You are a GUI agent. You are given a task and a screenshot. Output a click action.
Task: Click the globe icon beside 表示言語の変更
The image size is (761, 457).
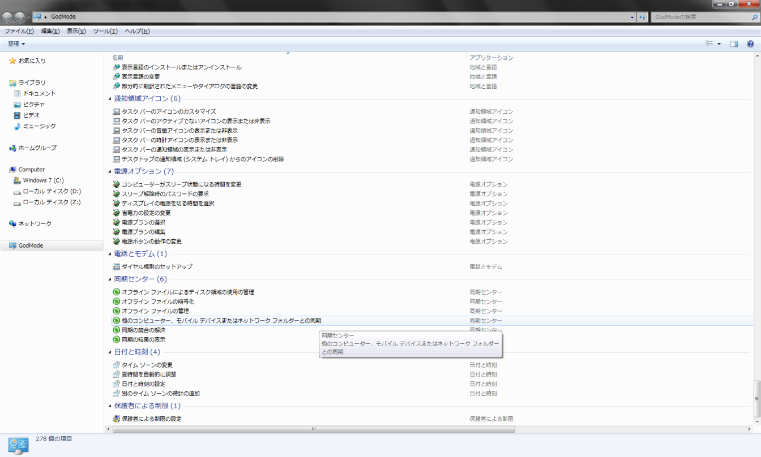pos(117,76)
